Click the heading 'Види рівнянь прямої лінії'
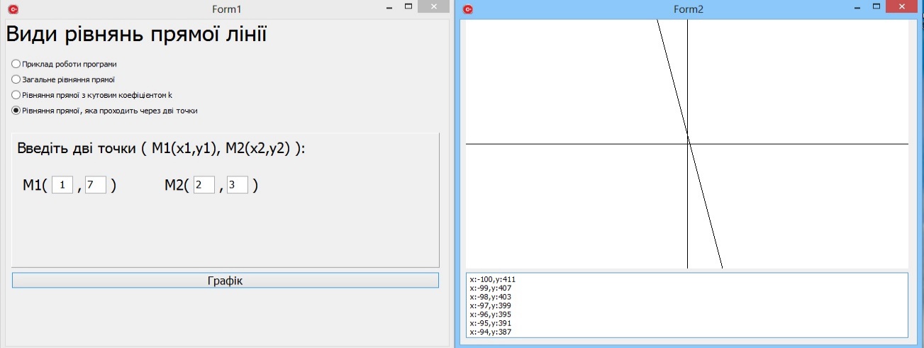924x348 pixels. tap(136, 34)
